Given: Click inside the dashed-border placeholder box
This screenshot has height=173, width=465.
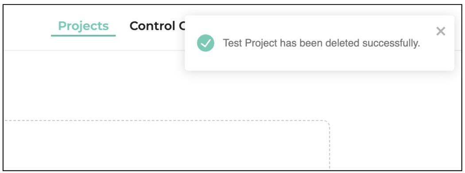Looking at the screenshot, I should [x=166, y=145].
